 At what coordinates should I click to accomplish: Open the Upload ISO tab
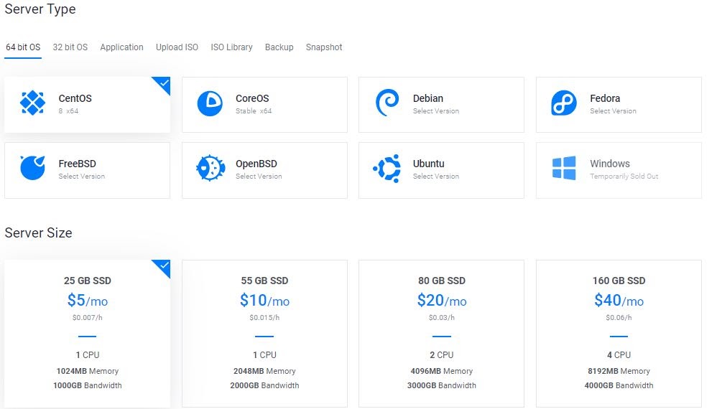click(x=177, y=47)
